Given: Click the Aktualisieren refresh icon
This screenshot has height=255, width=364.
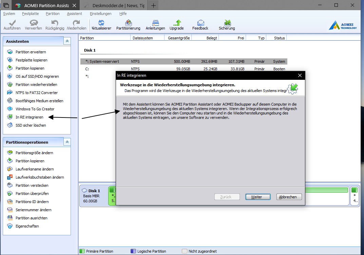Looking at the screenshot, I should pos(101,23).
